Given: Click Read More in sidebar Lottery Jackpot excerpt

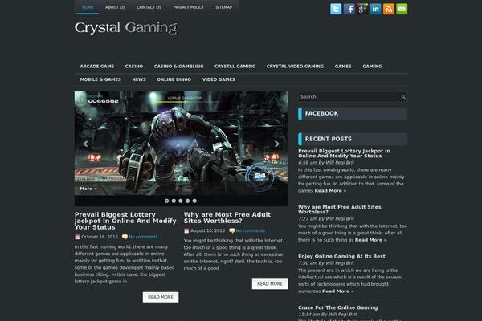Looking at the screenshot, I should [x=330, y=191].
